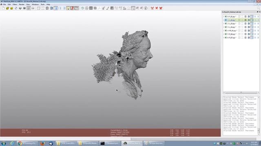This screenshot has height=146, width=261.
Task: Hide layer 1 with its eye icon
Action: pyautogui.click(x=226, y=20)
